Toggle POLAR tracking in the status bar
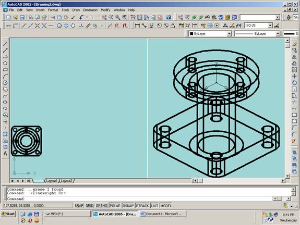 pos(115,206)
